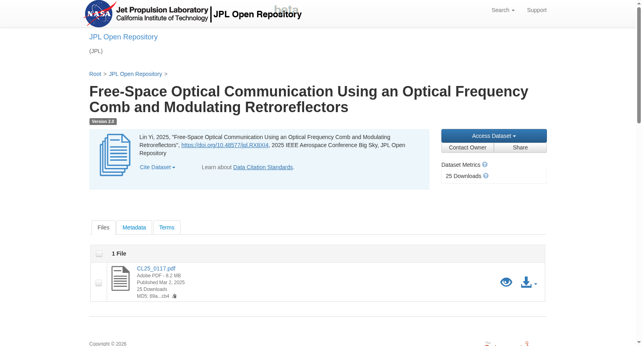Click the Contact Owner button
Screen dimensions: 642x346
[x=467, y=147]
